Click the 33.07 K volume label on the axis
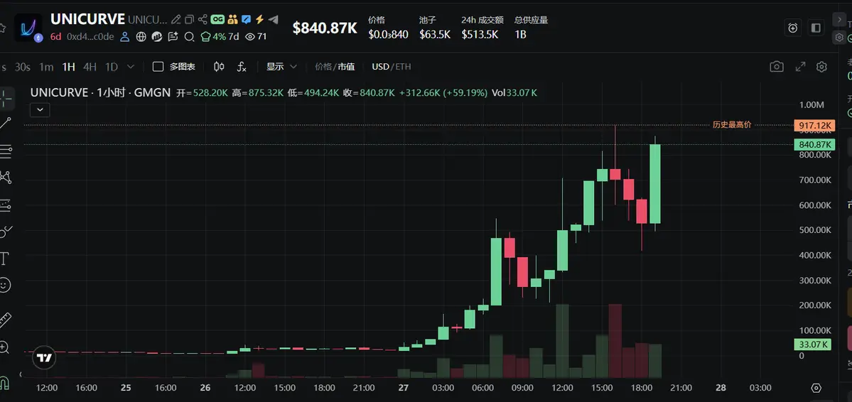This screenshot has height=402, width=852. (x=813, y=344)
